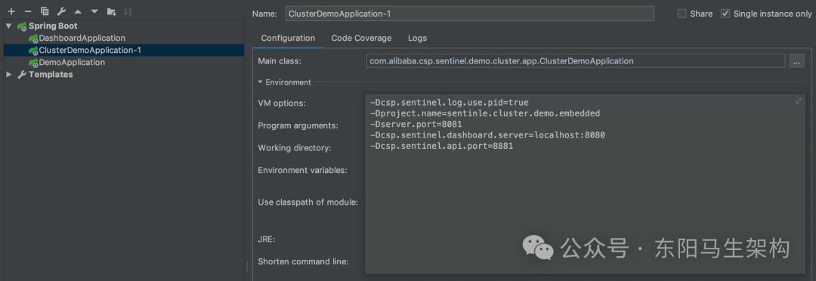
Task: Sort configurations alphabetically icon
Action: click(x=128, y=11)
